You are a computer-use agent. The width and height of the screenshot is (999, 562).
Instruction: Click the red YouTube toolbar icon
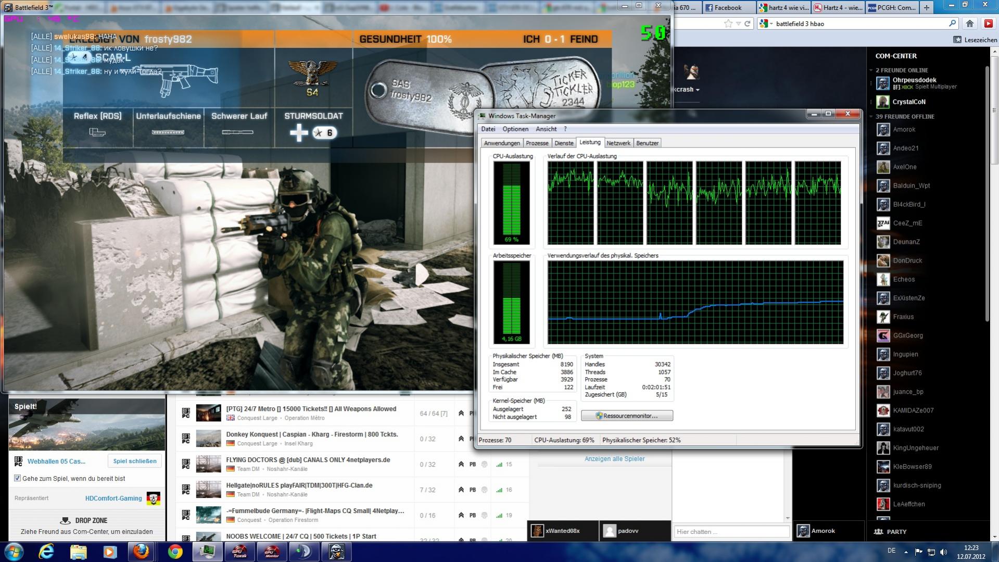pyautogui.click(x=988, y=23)
